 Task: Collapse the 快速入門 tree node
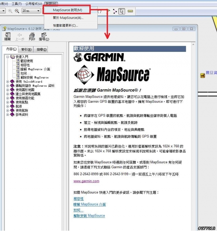click(x=7, y=57)
